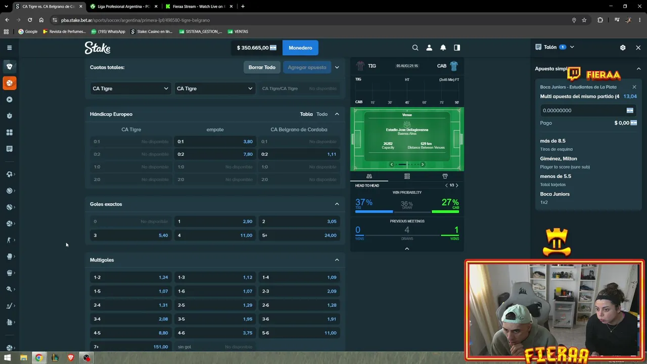Open bet slip settings gear
Image resolution: width=647 pixels, height=364 pixels.
coord(623,48)
